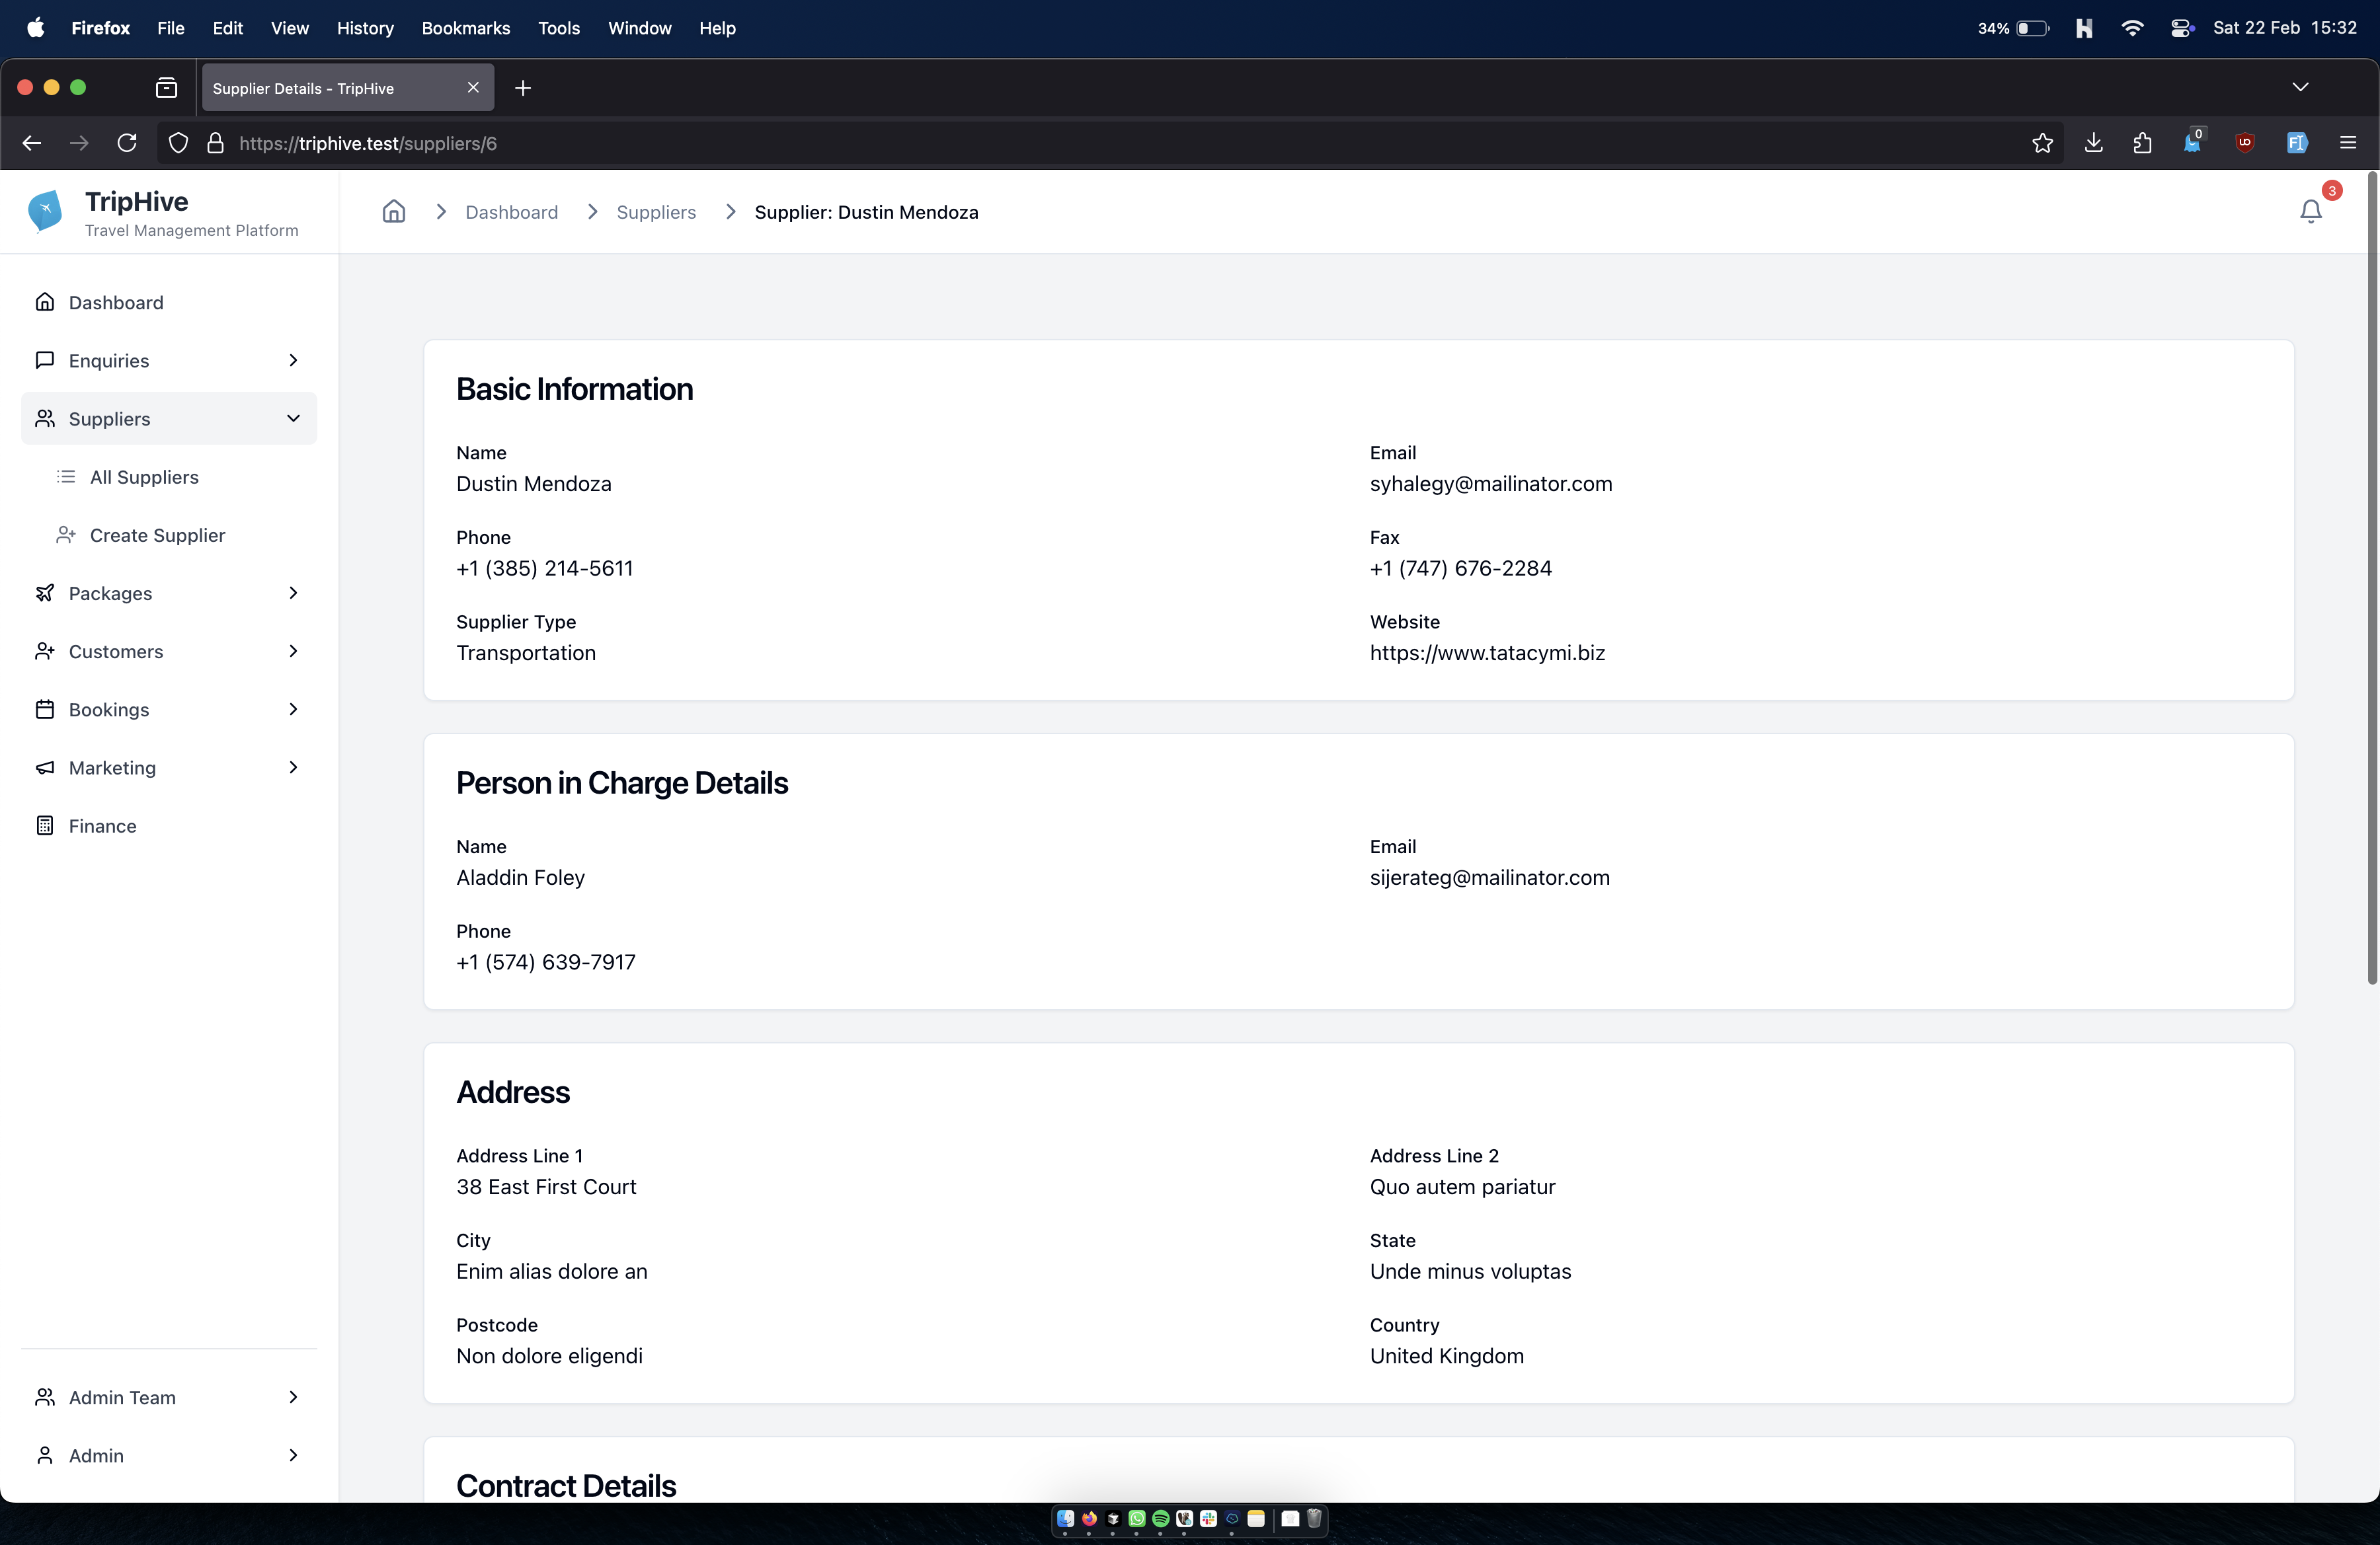
Task: Open the list all tabs dropdown
Action: 2300,88
